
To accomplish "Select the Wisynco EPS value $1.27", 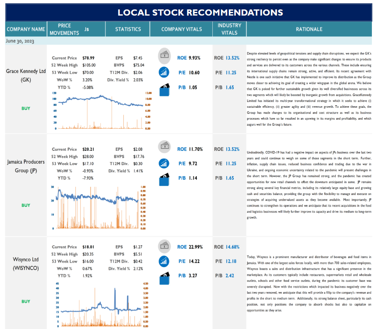I will pos(138,247).
